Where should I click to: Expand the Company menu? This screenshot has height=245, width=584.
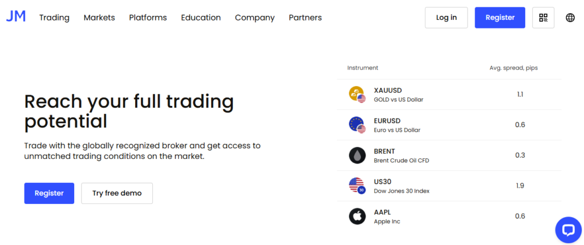coord(254,18)
